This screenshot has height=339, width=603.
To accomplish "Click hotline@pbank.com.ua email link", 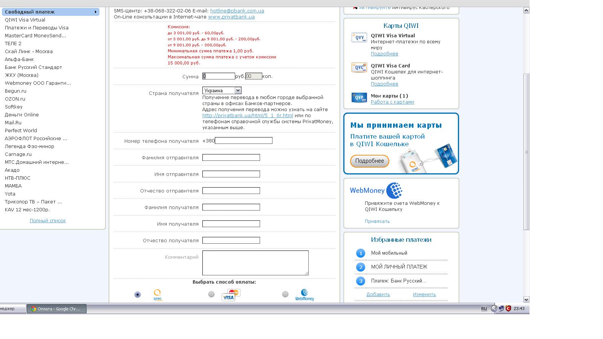I will point(237,11).
